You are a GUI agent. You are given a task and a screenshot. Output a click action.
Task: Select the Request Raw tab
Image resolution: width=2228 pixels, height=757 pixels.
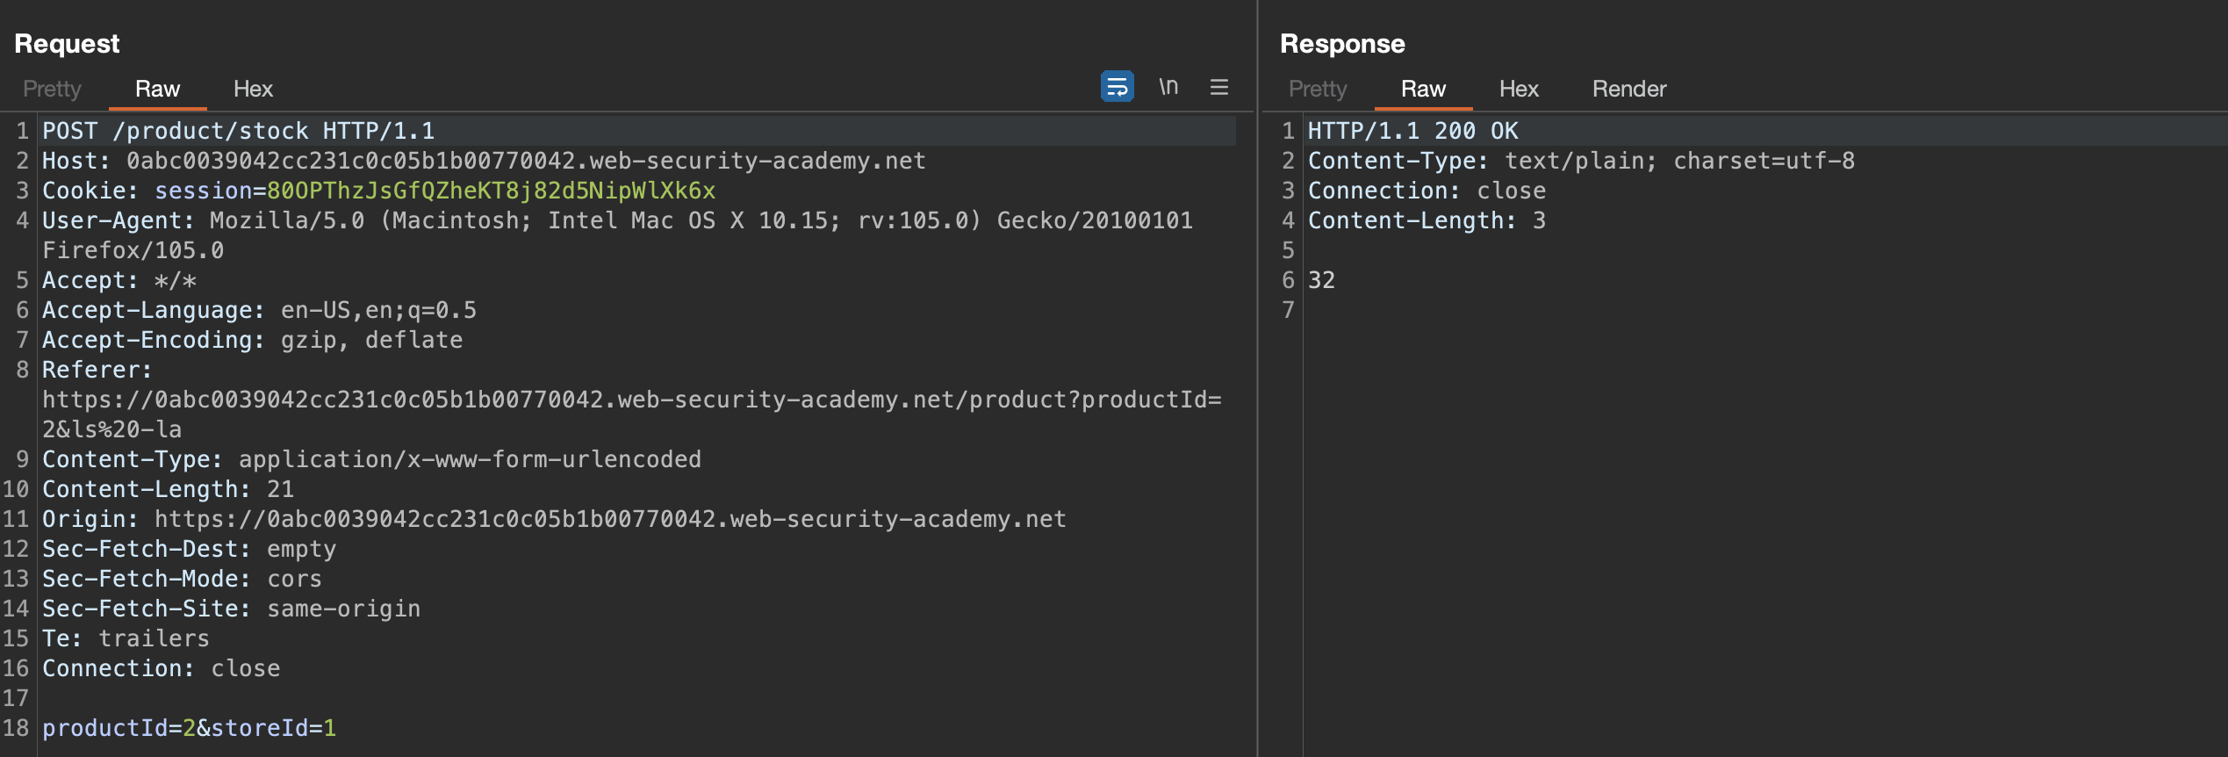[157, 89]
